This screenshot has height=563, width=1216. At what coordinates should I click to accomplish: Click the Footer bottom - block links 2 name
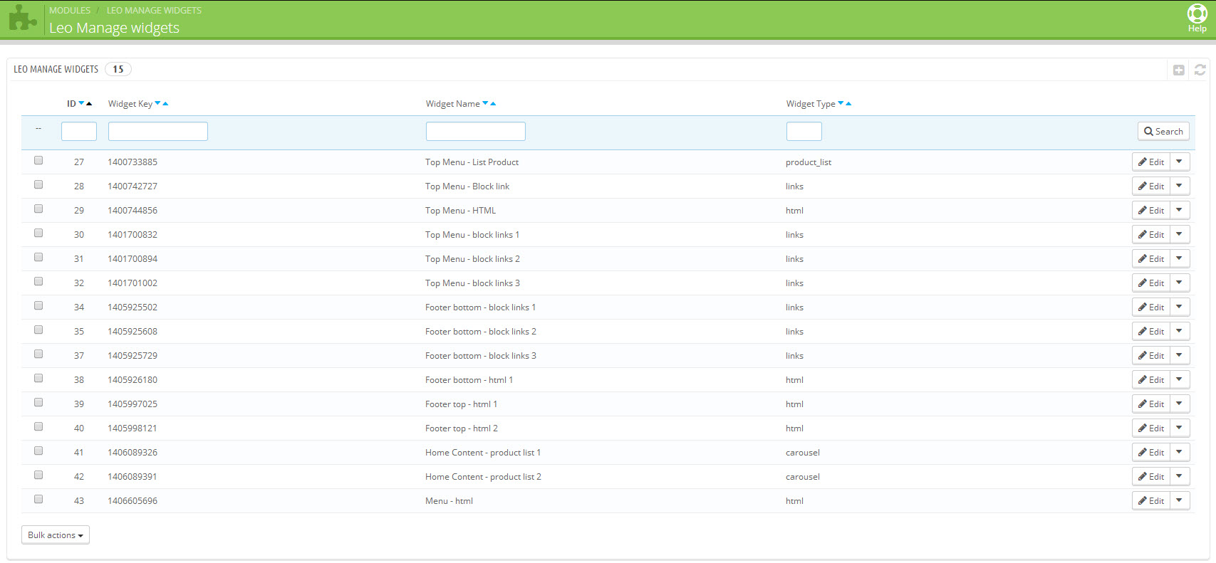(481, 332)
